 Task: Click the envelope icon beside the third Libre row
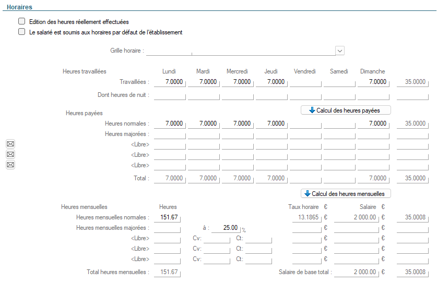10,165
